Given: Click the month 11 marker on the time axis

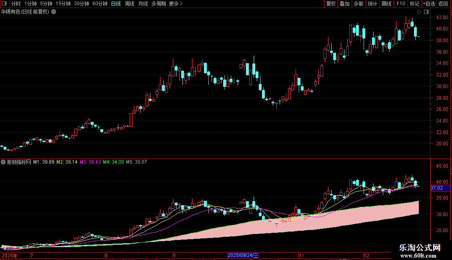Looking at the screenshot, I should click(x=301, y=256).
